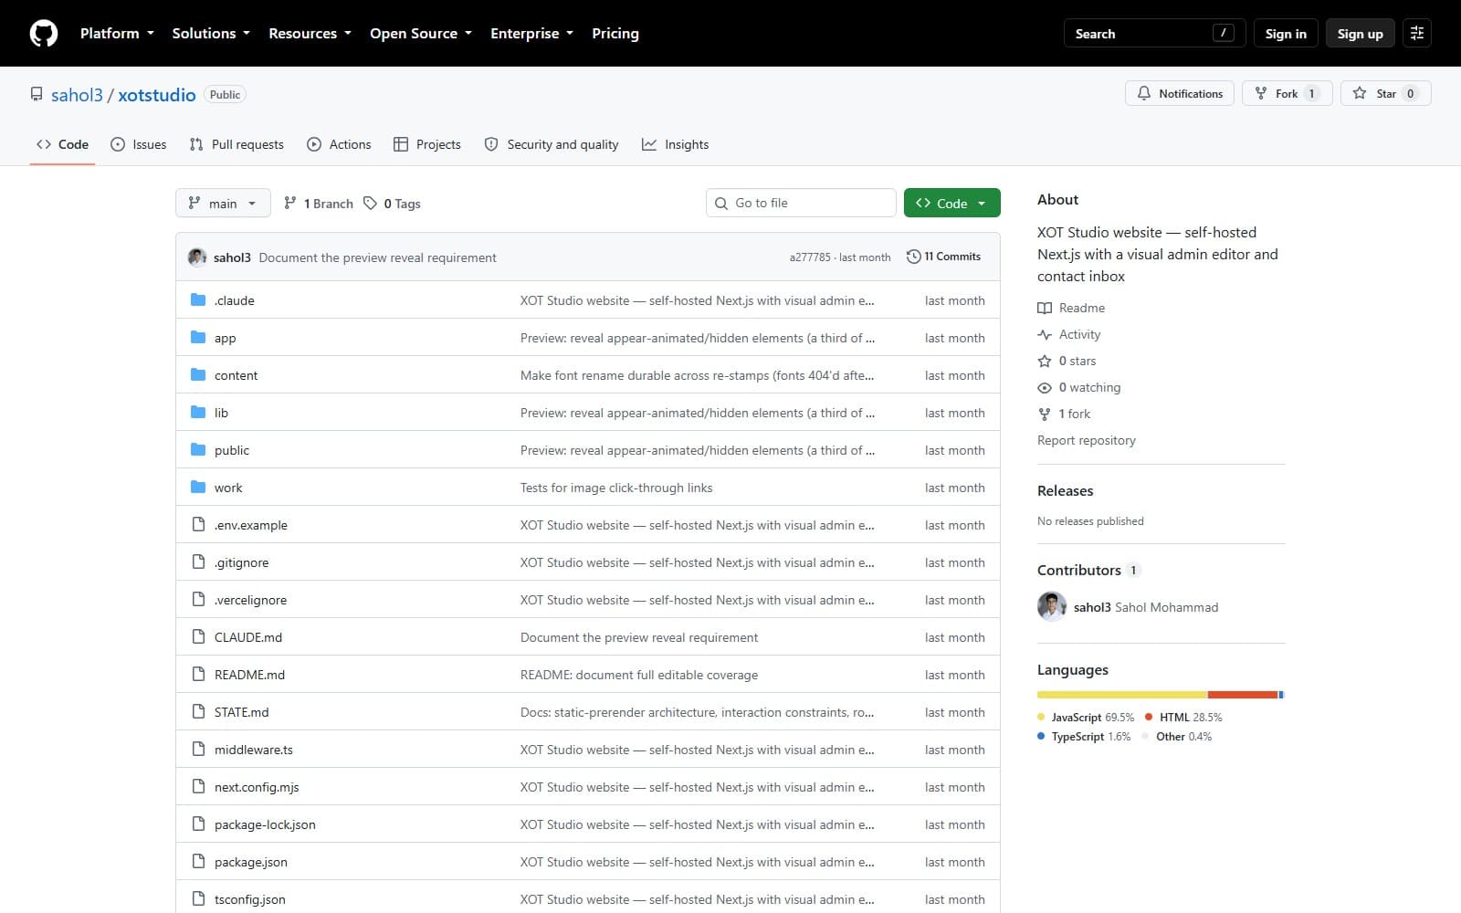Image resolution: width=1461 pixels, height=913 pixels.
Task: Switch to the Actions tab
Action: [x=339, y=144]
